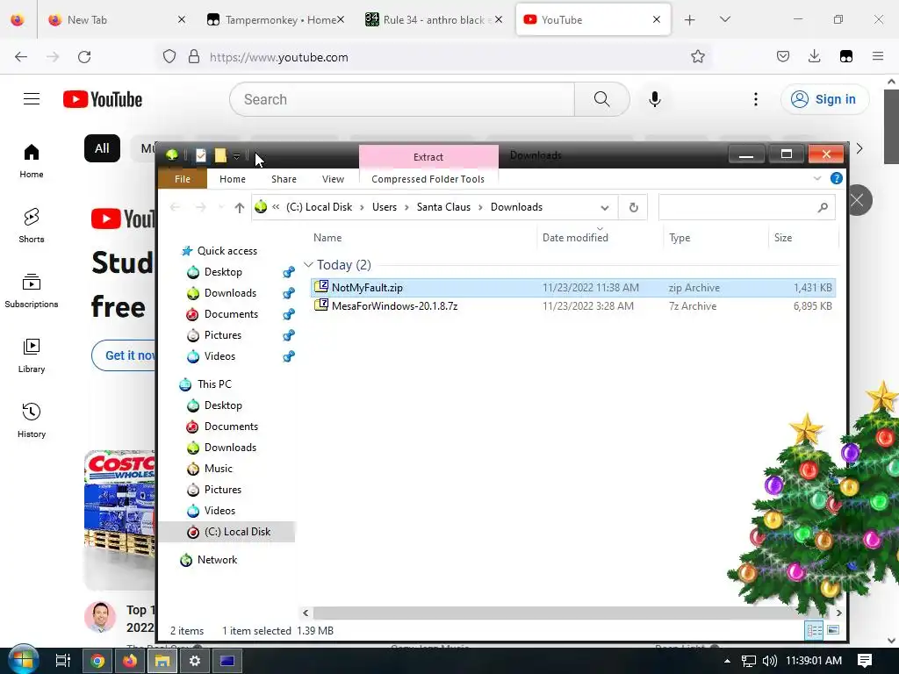This screenshot has height=674, width=899.
Task: Click the Users breadcrumb in the address bar
Action: click(385, 207)
